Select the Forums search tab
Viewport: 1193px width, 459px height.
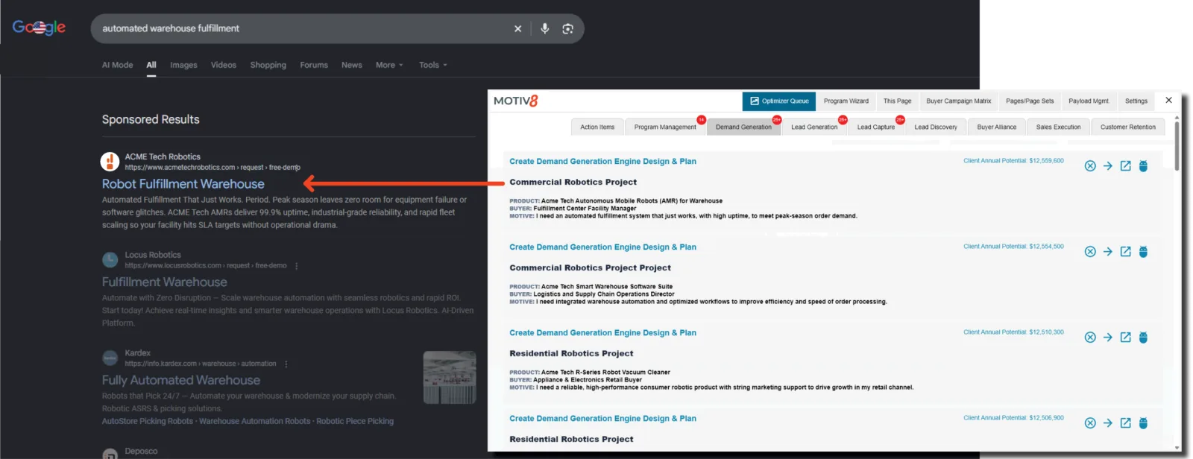[x=314, y=65]
